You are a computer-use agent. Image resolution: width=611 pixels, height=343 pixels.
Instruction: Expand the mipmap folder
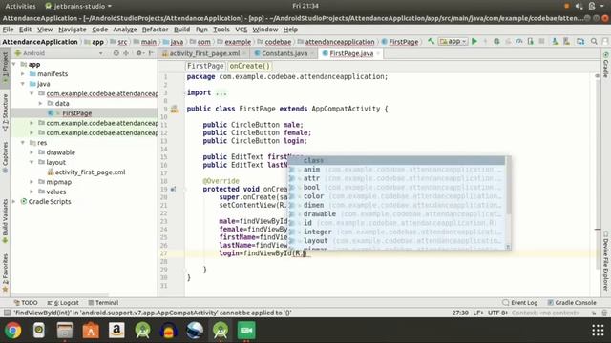(x=32, y=182)
